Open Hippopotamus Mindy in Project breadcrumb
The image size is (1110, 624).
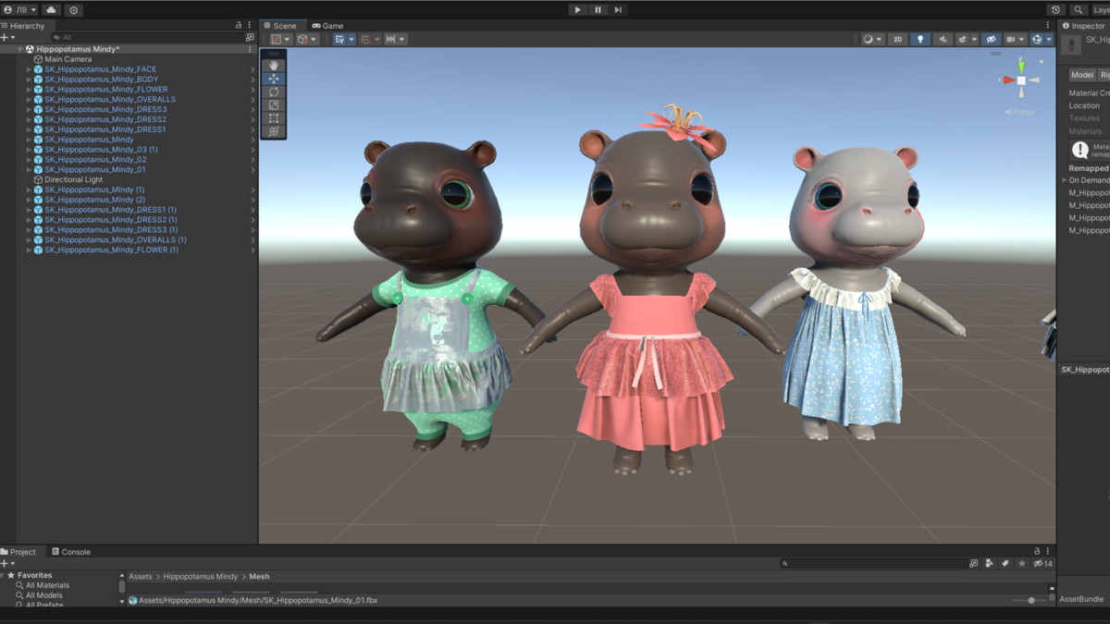[x=200, y=577]
